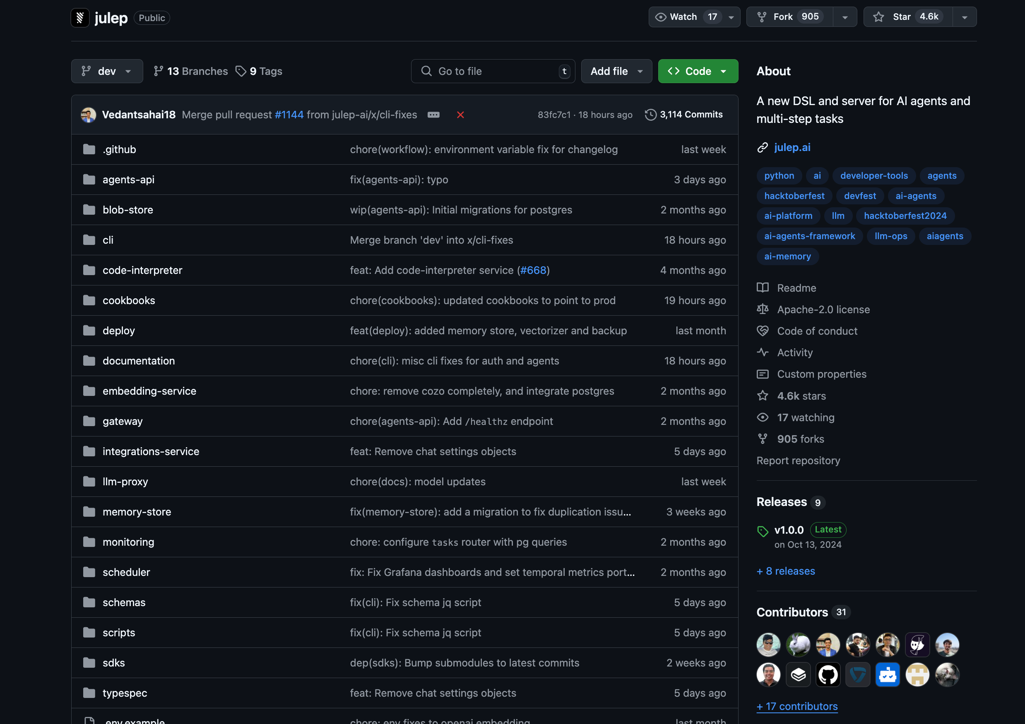The image size is (1025, 724).
Task: Click the tag icon next to v1.0.0
Action: [763, 531]
